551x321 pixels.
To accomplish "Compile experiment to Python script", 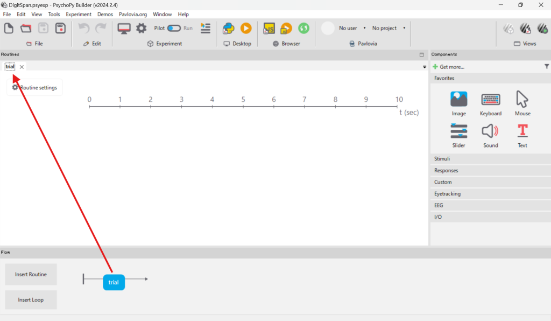I will click(x=229, y=28).
